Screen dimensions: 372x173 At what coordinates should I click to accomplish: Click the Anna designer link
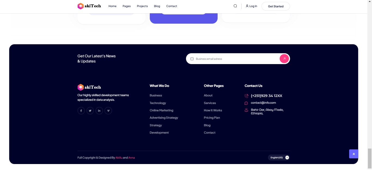[132, 158]
